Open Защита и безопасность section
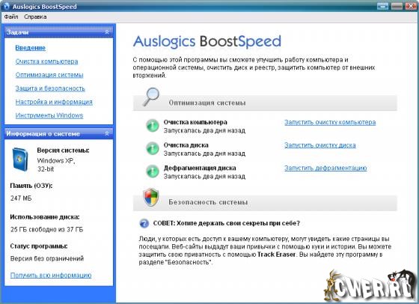Screen dimensions: 419x304 tap(50, 88)
